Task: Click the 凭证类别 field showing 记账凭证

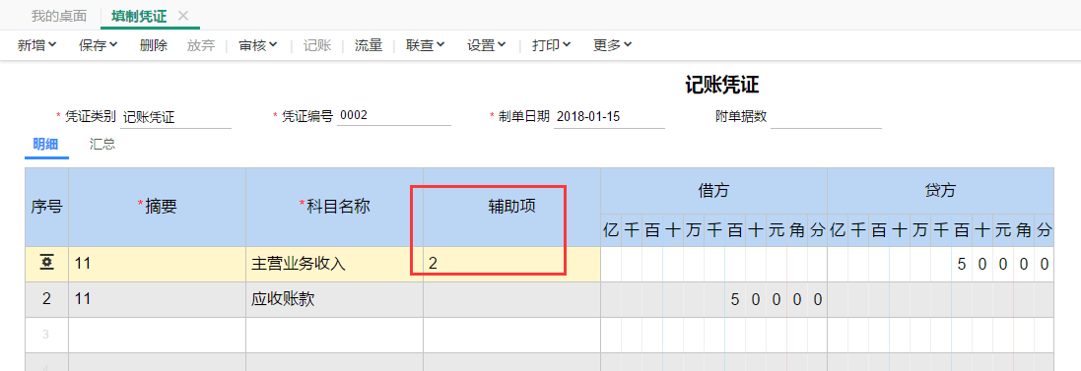Action: (175, 117)
